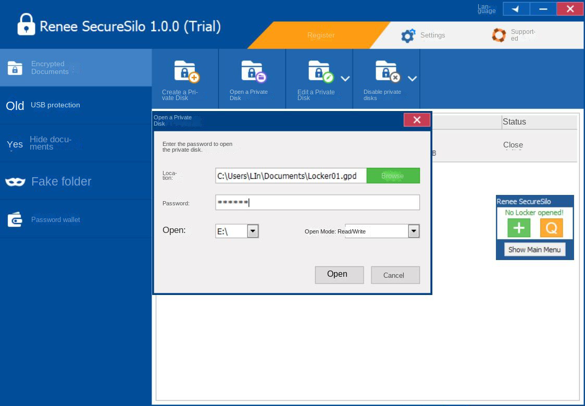Click the green Browse button
This screenshot has height=406, width=585.
pyautogui.click(x=393, y=176)
